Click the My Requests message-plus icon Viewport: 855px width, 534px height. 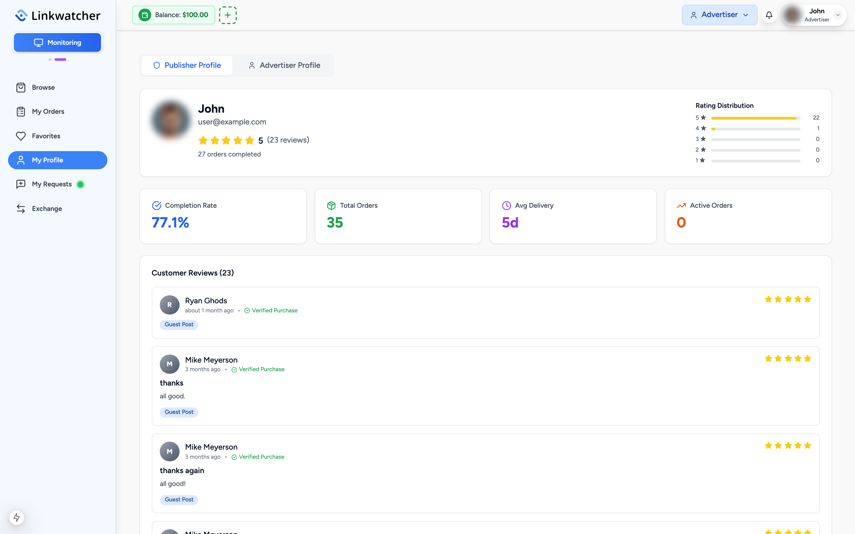[21, 184]
